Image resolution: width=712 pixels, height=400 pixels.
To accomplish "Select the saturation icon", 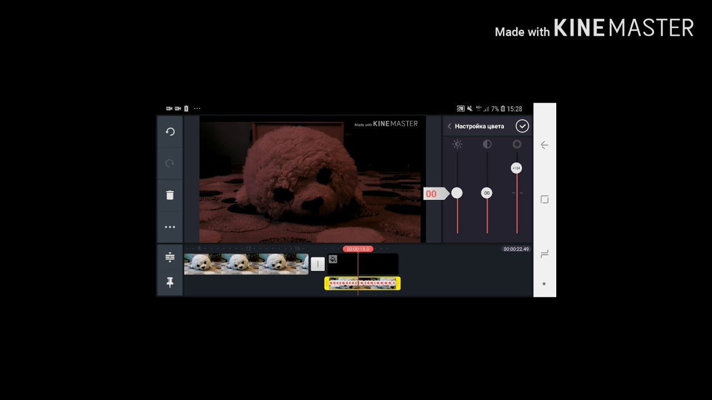I will (x=517, y=144).
